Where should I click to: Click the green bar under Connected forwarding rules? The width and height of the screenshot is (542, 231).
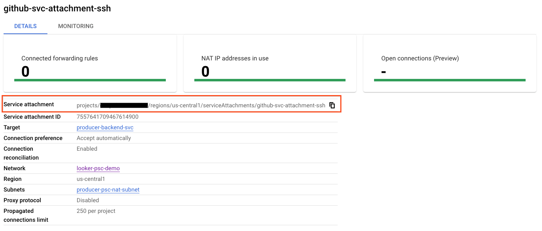(90, 80)
